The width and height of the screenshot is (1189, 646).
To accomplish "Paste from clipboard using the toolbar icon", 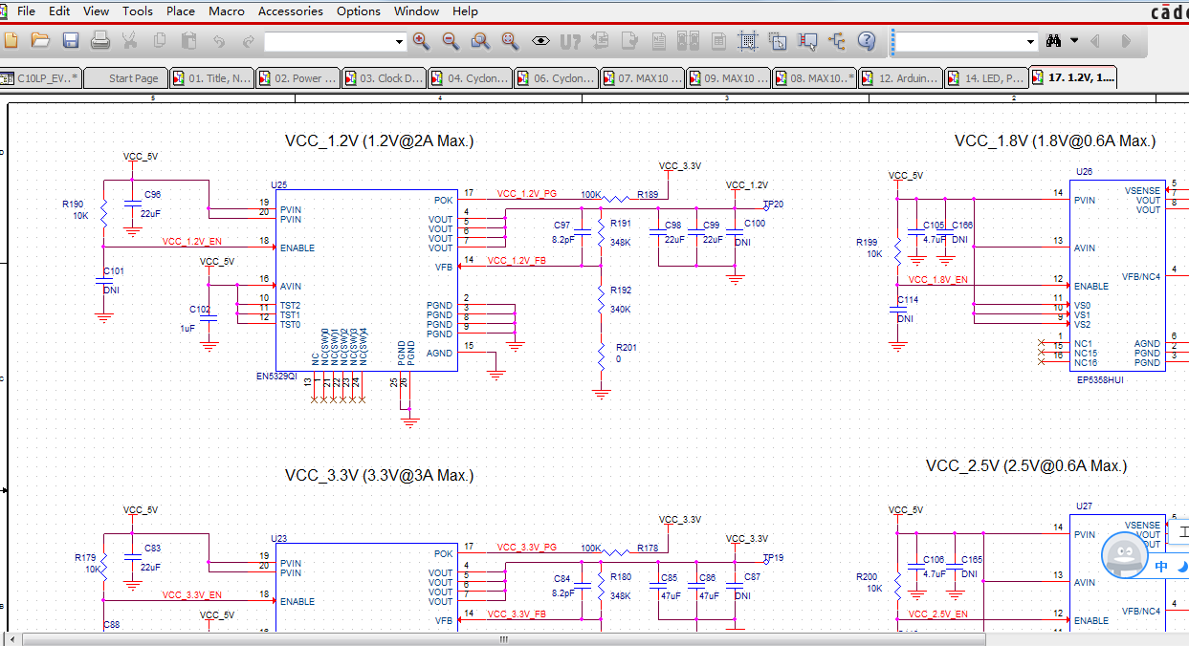I will click(188, 41).
